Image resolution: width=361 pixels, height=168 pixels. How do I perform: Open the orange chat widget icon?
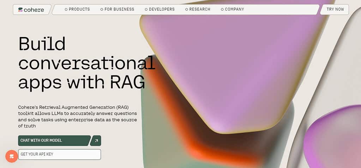point(12,156)
